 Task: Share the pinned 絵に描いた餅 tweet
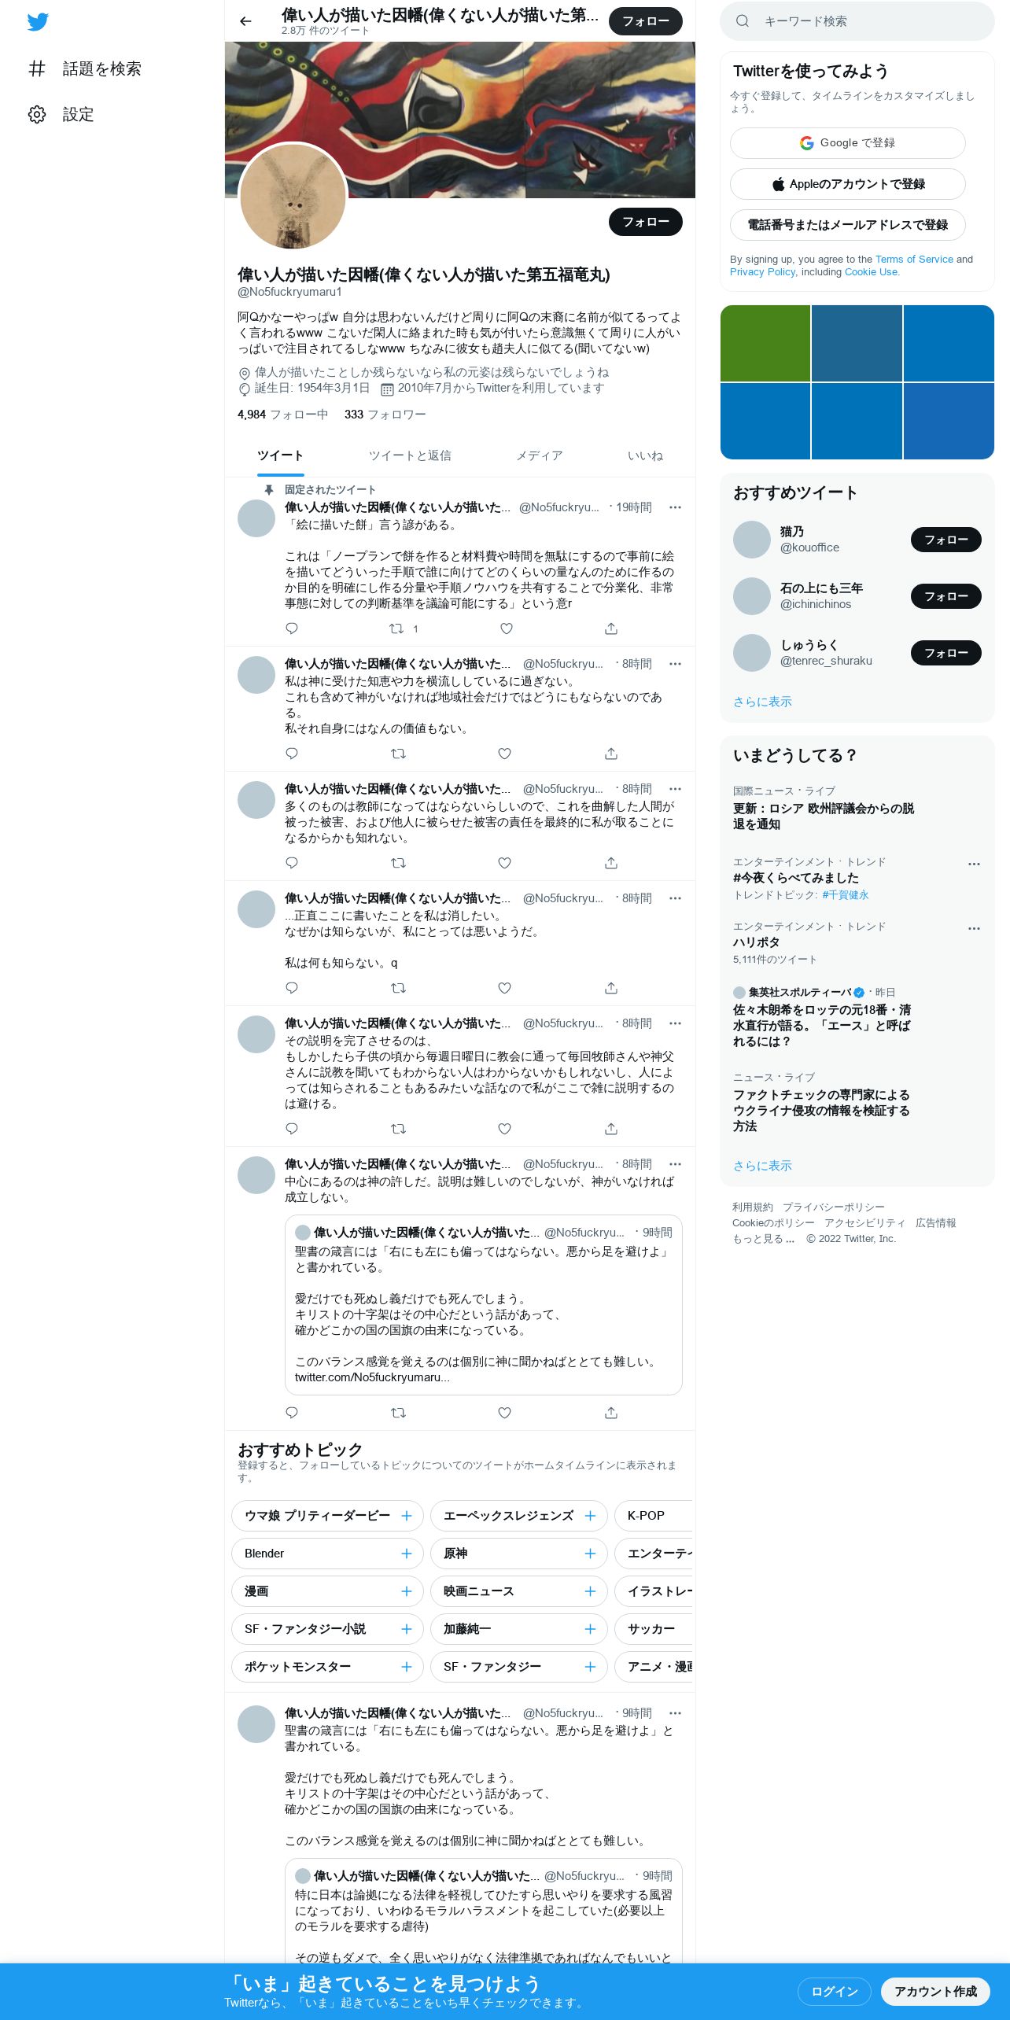click(611, 628)
